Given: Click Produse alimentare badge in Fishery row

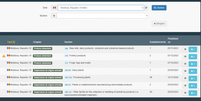Looking at the screenshot, I should 43,56.
